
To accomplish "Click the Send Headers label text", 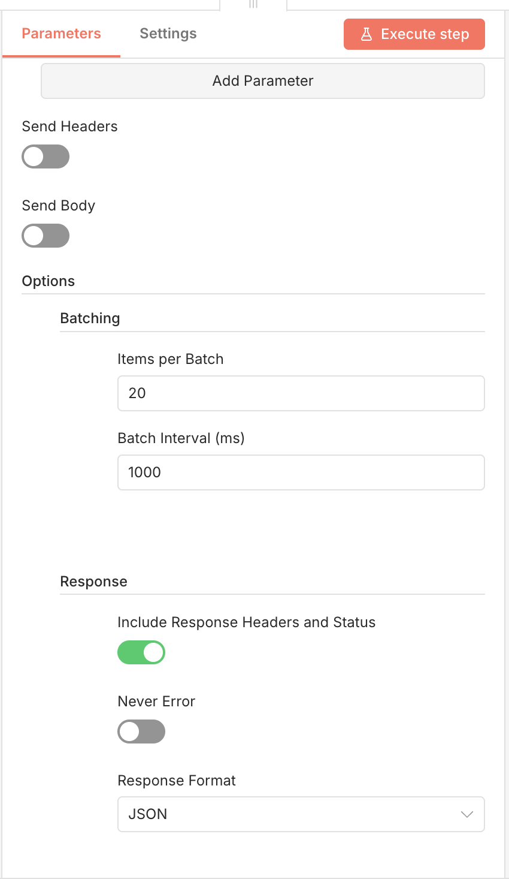I will click(69, 127).
